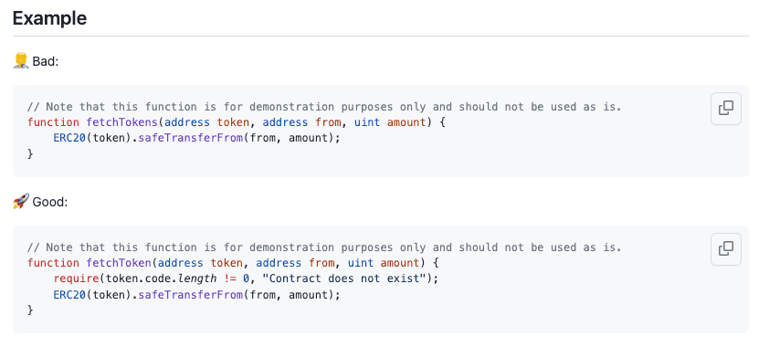Click safeTransferFrom in the Good code block
Screen dimensions: 759x347
pos(191,294)
